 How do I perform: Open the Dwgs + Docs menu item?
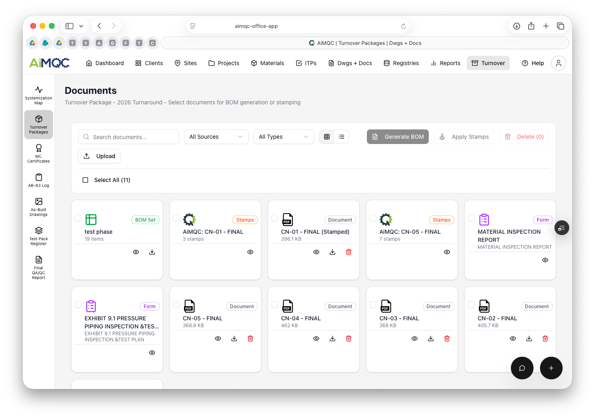(x=350, y=63)
